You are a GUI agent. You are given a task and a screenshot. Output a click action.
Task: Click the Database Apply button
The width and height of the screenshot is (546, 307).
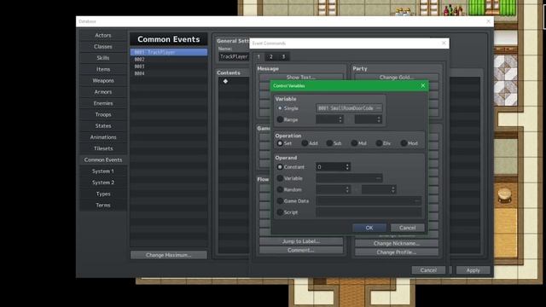pos(473,270)
